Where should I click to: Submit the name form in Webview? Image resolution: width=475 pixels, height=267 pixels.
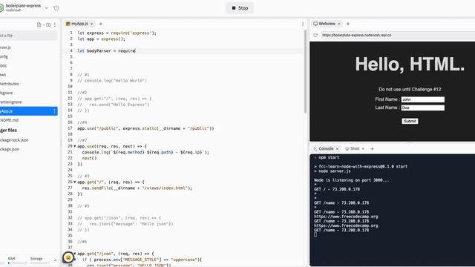(x=410, y=121)
